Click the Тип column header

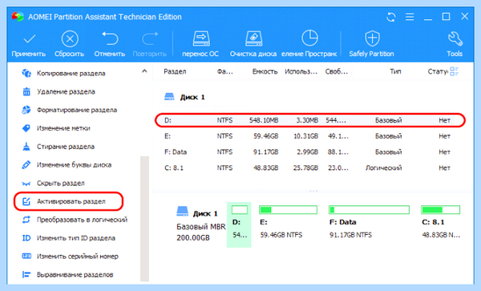coord(395,71)
